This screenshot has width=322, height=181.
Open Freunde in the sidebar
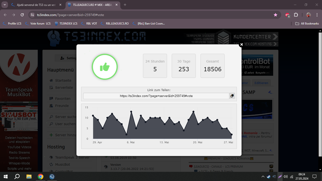pyautogui.click(x=62, y=106)
